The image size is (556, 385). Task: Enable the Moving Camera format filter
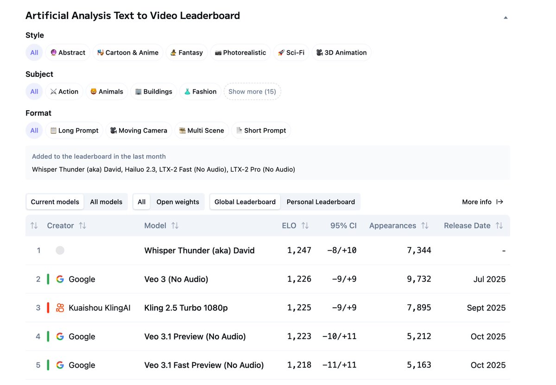click(x=139, y=130)
